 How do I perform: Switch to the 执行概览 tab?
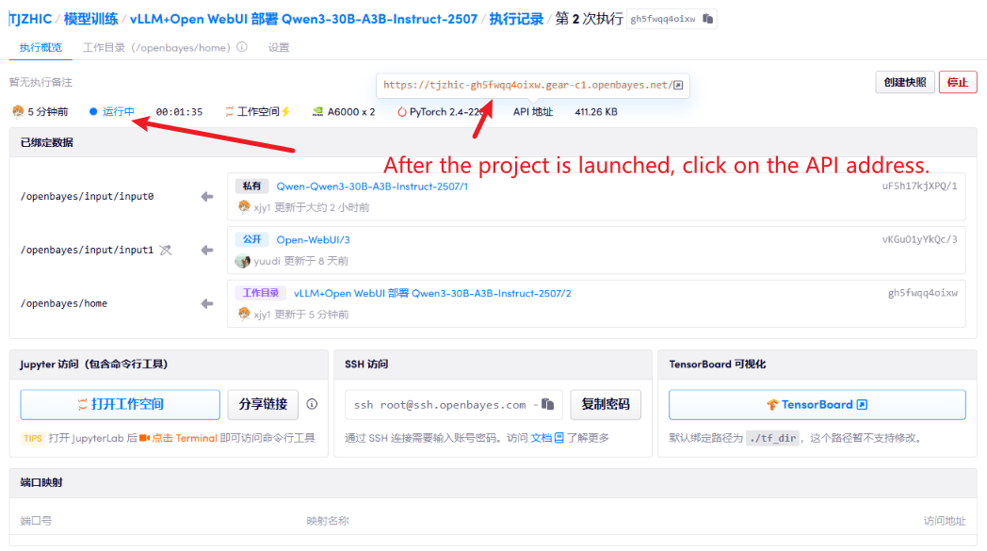[40, 47]
